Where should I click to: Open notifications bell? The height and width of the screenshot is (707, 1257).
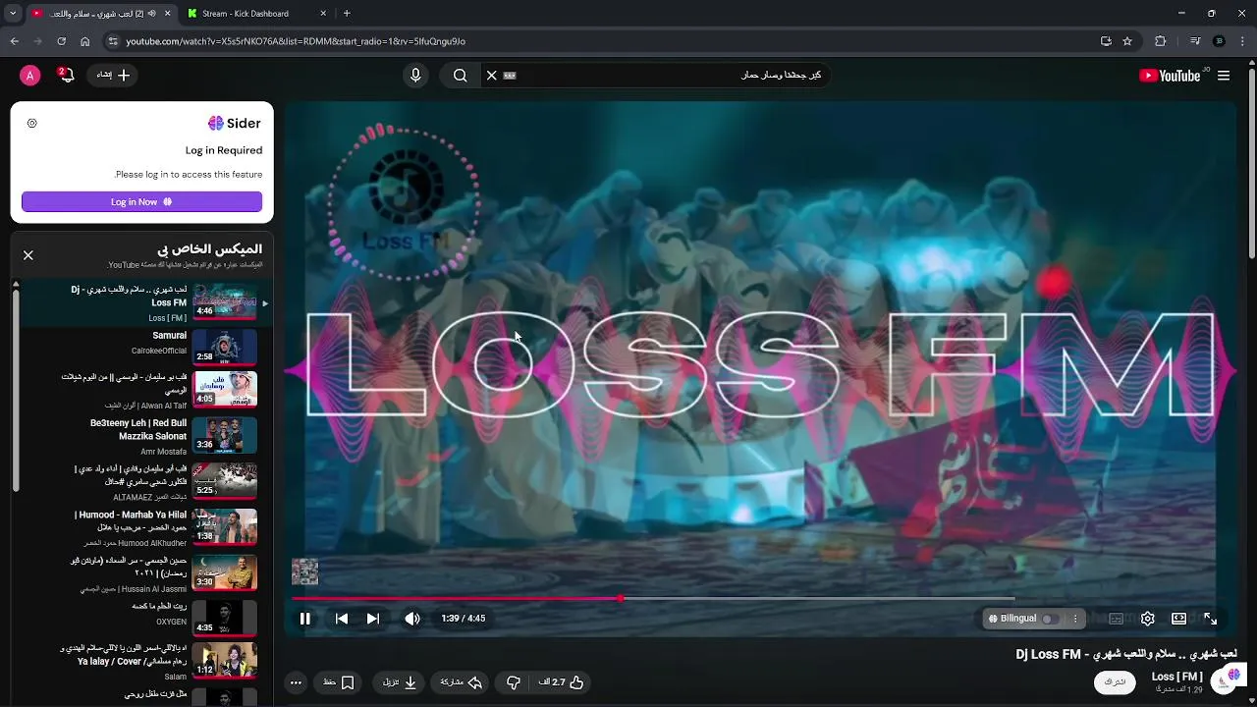(x=66, y=76)
